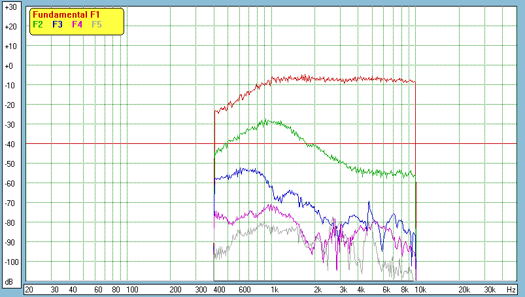Pick the 10k tick label on frequency axis
This screenshot has height=297, width=525.
[418, 289]
